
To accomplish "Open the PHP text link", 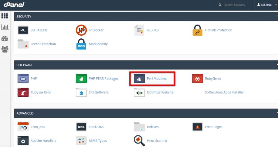I will coord(34,79).
